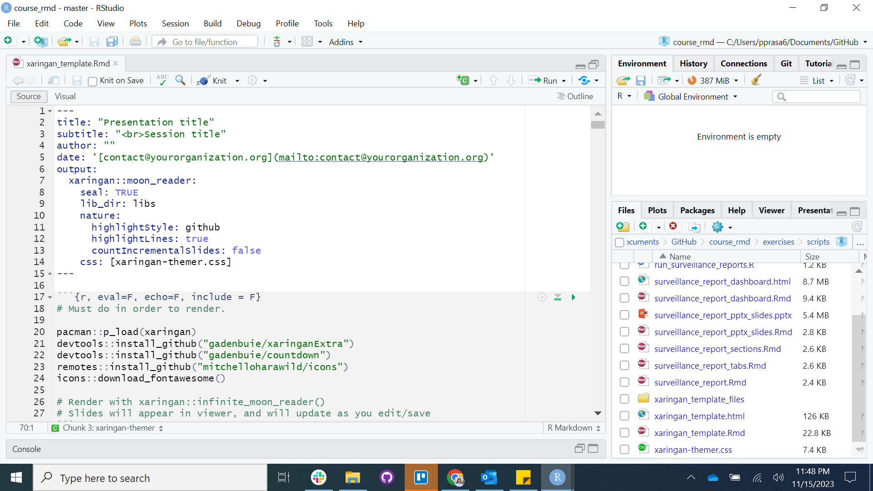Go to previous chunk up arrow
Image resolution: width=873 pixels, height=491 pixels.
(x=493, y=80)
